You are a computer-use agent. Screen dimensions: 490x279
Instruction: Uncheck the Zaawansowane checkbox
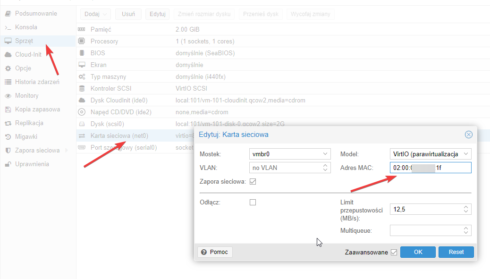[394, 252]
